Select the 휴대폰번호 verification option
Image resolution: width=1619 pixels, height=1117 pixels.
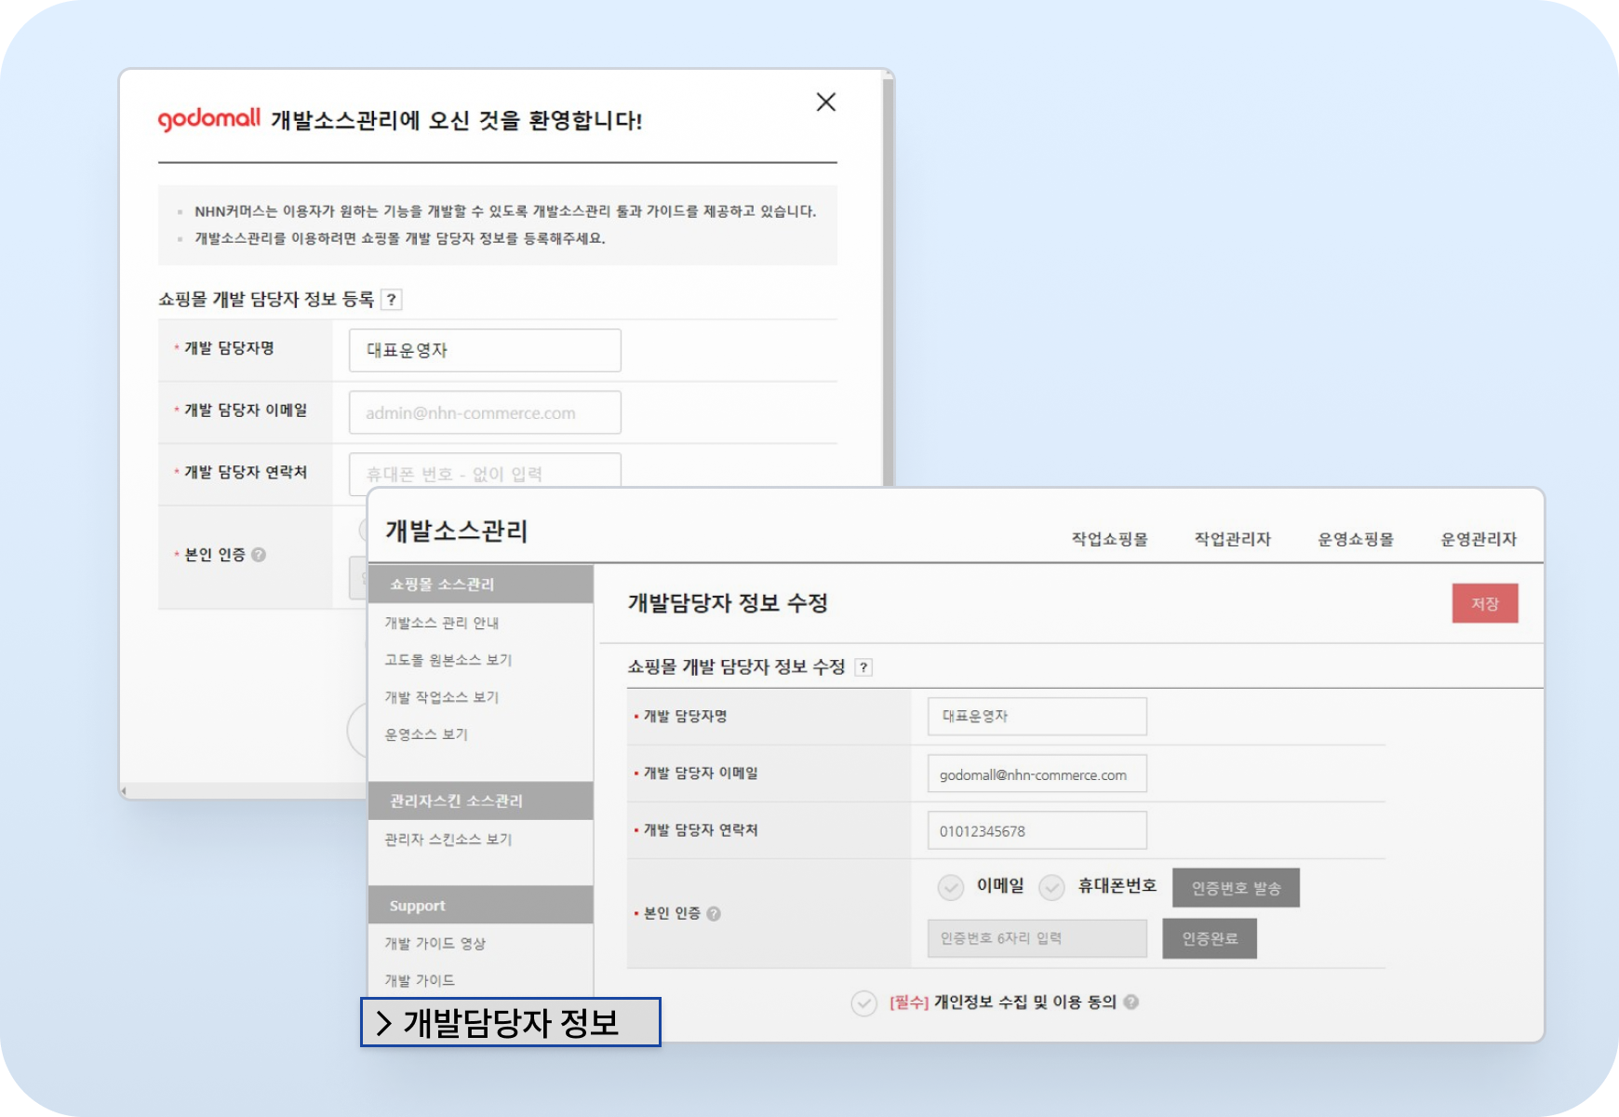point(1051,887)
